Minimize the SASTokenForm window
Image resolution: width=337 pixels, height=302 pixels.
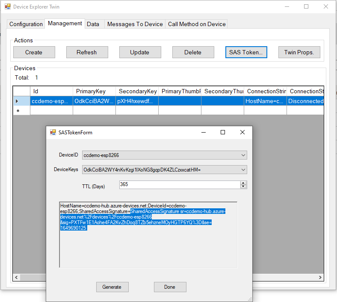(x=204, y=133)
